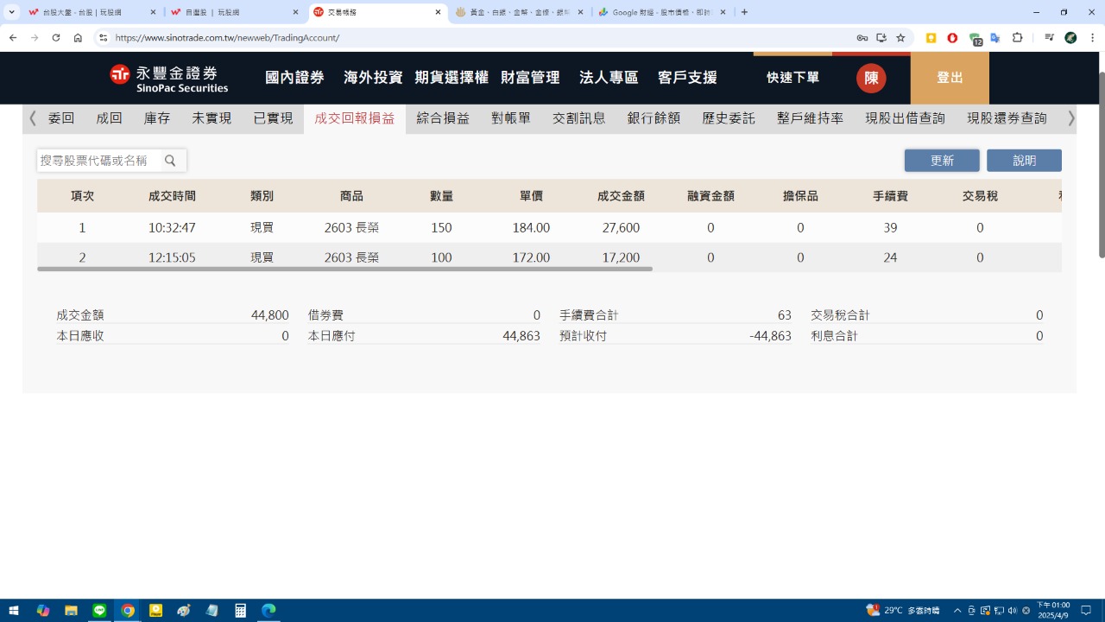Open the tab search dropdown in Chrome

point(12,12)
